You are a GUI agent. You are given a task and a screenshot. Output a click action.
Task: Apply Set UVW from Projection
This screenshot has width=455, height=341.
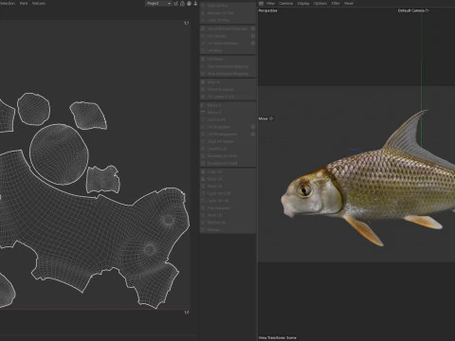click(225, 28)
